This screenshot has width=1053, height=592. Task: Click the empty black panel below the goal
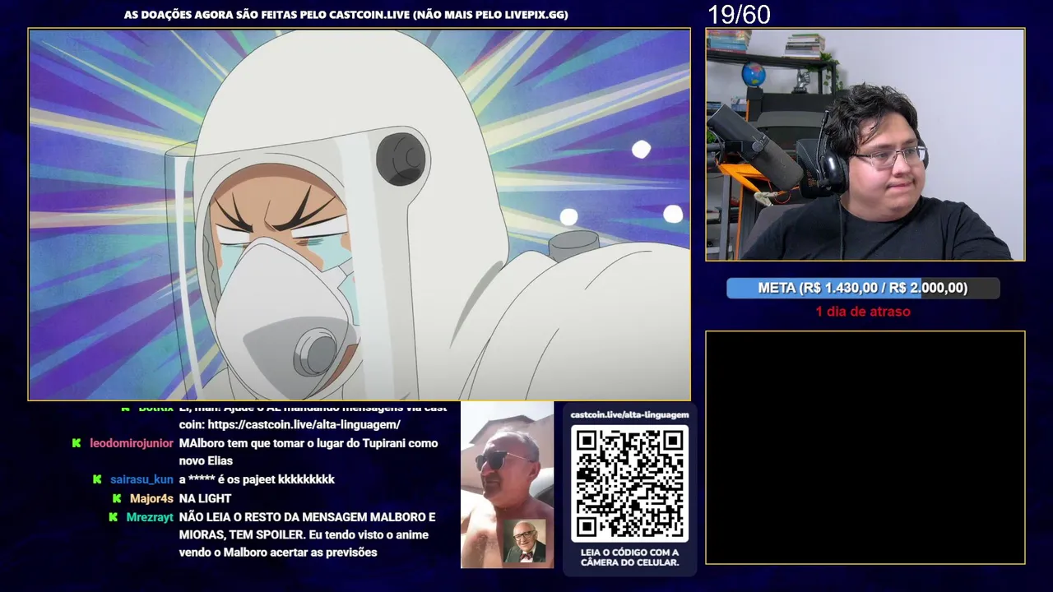click(x=865, y=447)
